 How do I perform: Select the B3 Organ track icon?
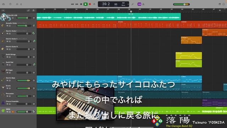click(3, 71)
